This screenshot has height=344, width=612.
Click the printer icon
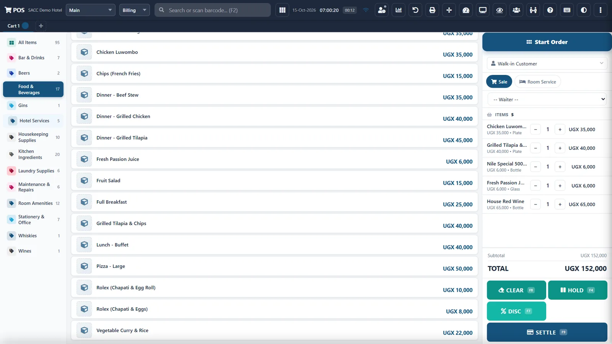pyautogui.click(x=432, y=10)
